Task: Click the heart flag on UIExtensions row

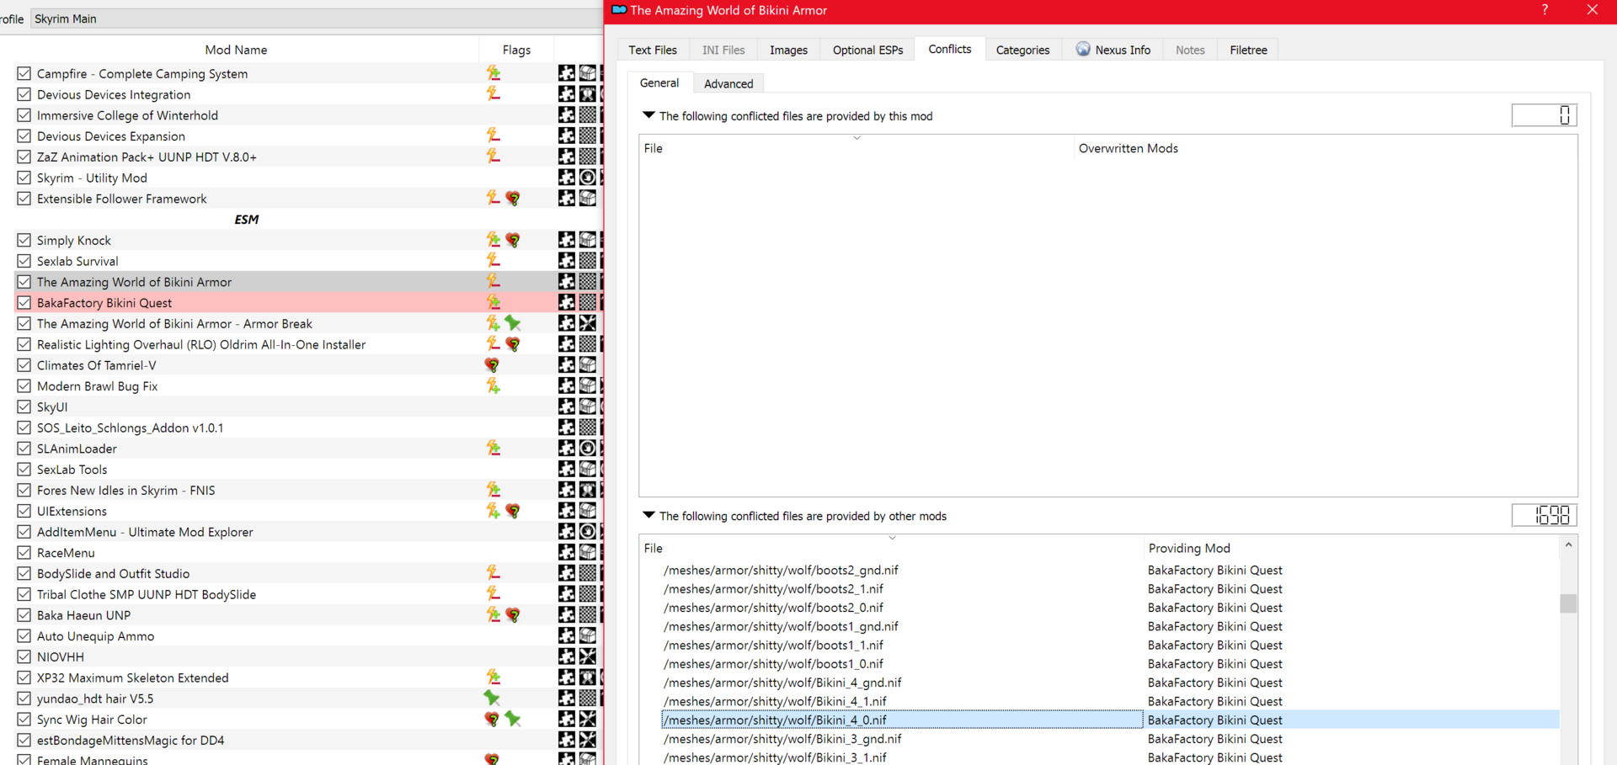Action: (513, 511)
